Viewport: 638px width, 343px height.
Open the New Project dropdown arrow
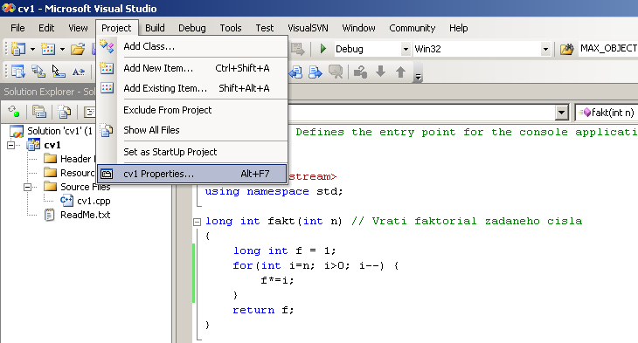pyautogui.click(x=32, y=50)
